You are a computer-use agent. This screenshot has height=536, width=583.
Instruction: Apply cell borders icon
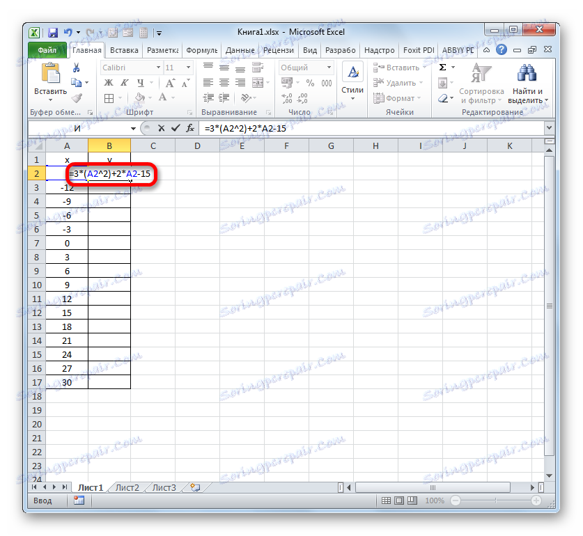109,98
